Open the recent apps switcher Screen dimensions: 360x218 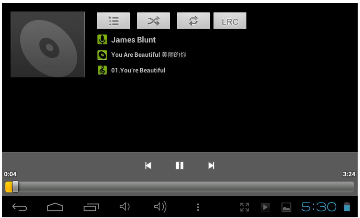[91, 207]
